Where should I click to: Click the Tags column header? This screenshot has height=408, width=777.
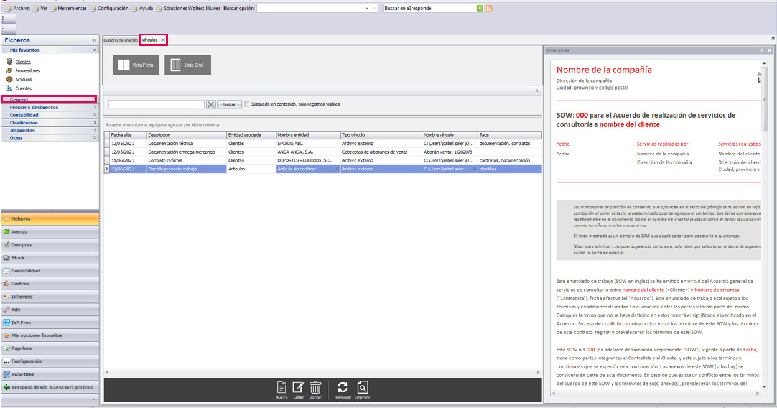pos(509,135)
